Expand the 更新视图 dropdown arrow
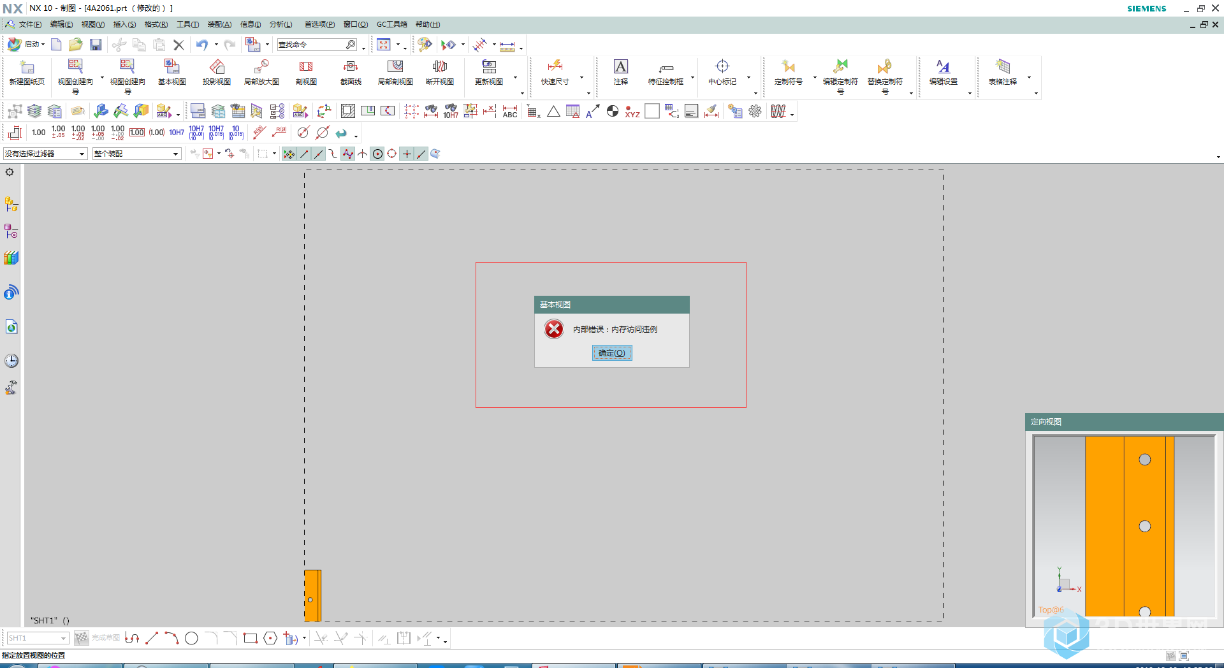 [x=515, y=78]
